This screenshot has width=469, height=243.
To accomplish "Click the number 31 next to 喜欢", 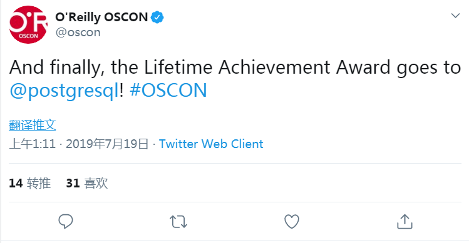I will tap(73, 183).
